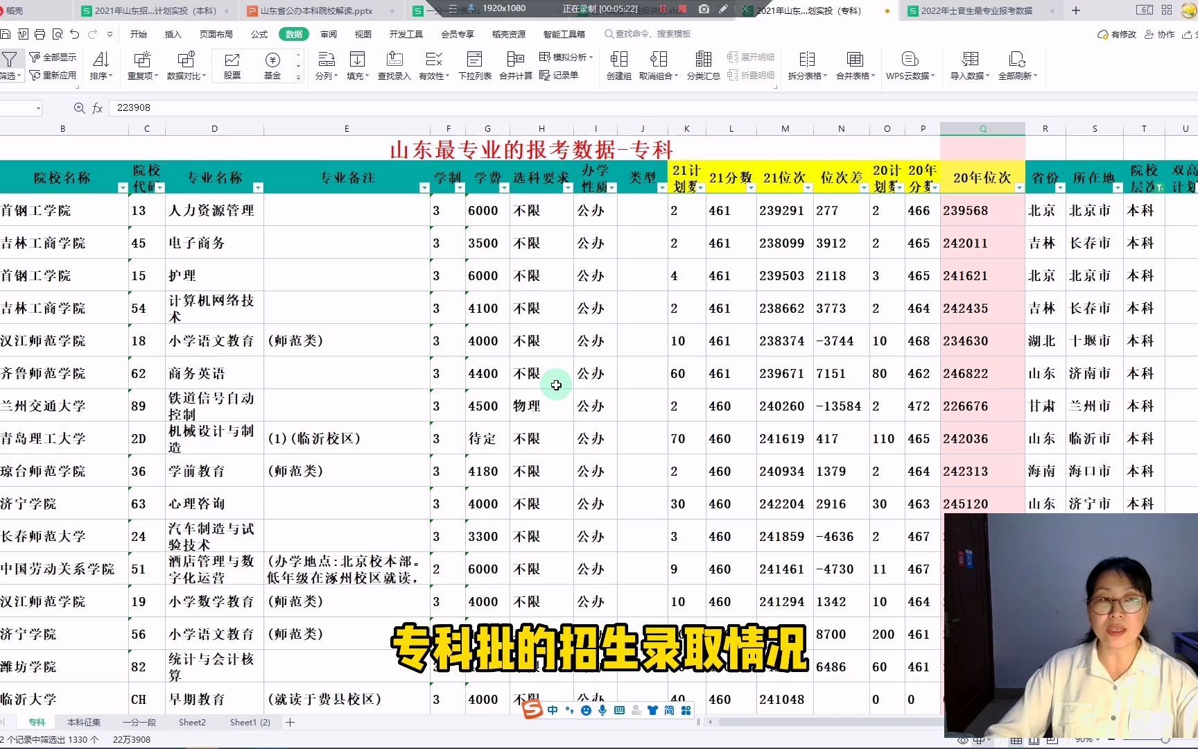Open filter dropdown for 21位次 column

pyautogui.click(x=808, y=188)
